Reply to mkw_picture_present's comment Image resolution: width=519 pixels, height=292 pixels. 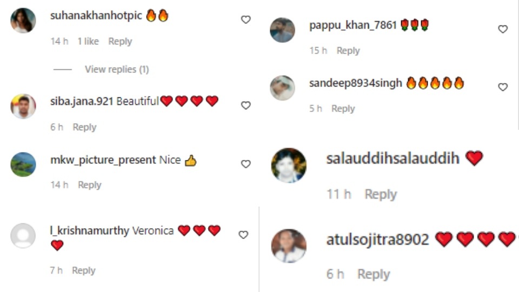[x=89, y=185]
